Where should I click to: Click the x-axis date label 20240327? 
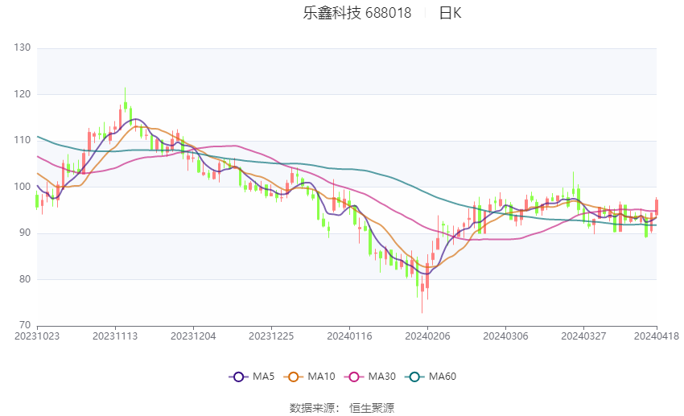[583, 336]
